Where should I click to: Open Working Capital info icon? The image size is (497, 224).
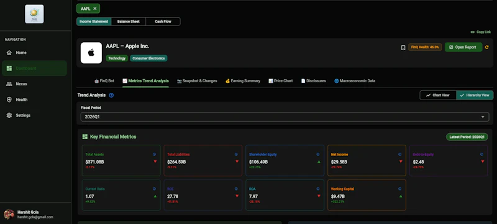pyautogui.click(x=399, y=189)
